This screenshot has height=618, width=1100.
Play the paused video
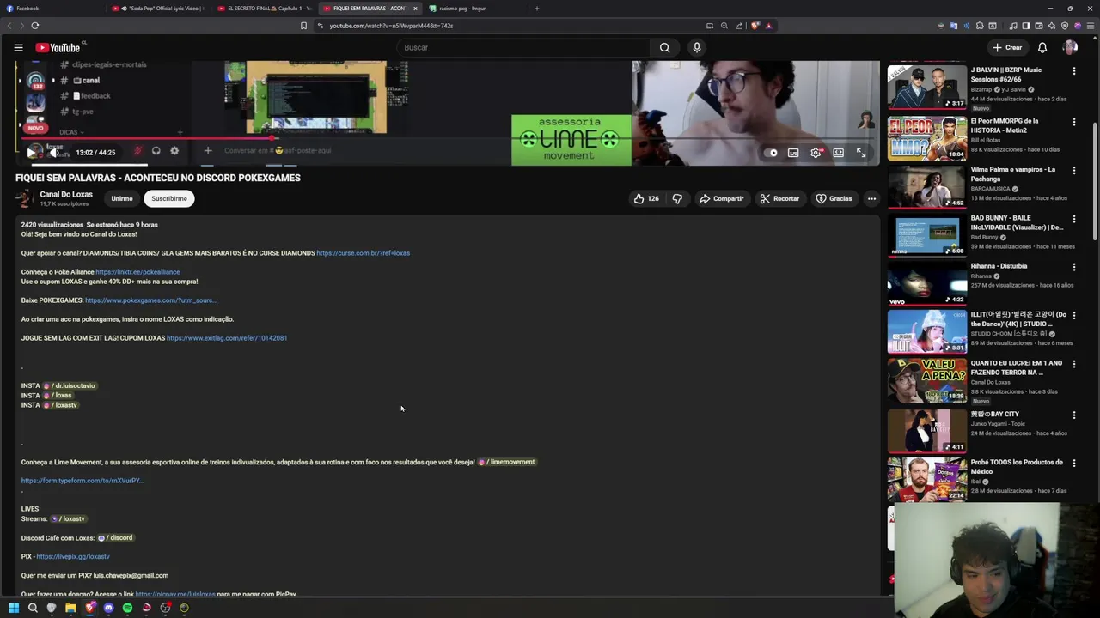coord(31,153)
